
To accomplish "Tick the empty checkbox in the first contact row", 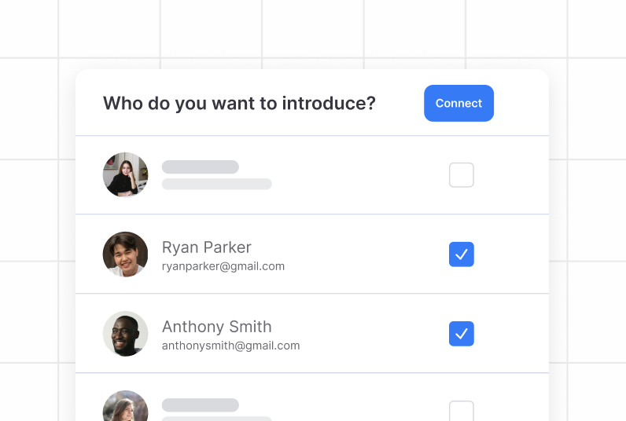I will [462, 175].
